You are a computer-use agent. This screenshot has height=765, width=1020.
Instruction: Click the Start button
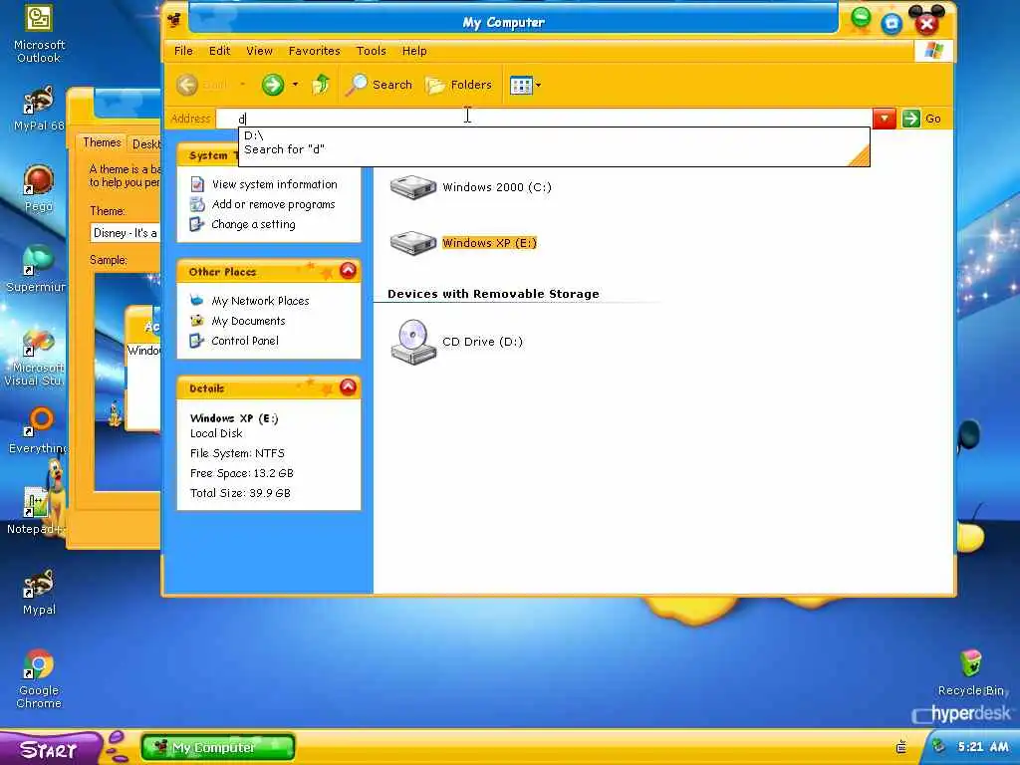tap(50, 749)
